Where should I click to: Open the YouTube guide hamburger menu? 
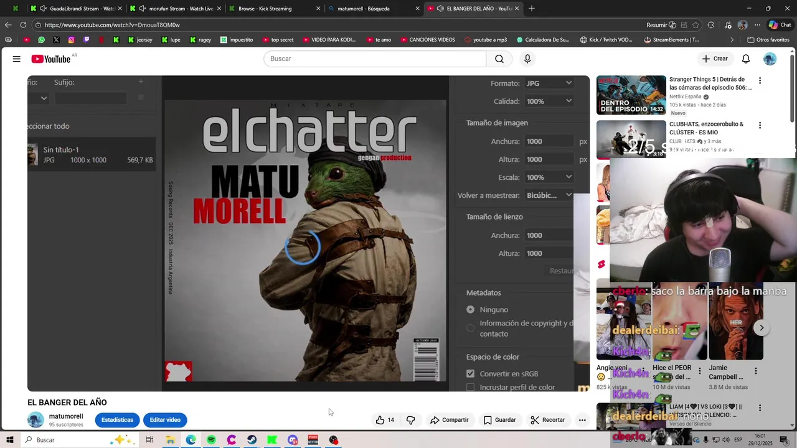coord(17,59)
